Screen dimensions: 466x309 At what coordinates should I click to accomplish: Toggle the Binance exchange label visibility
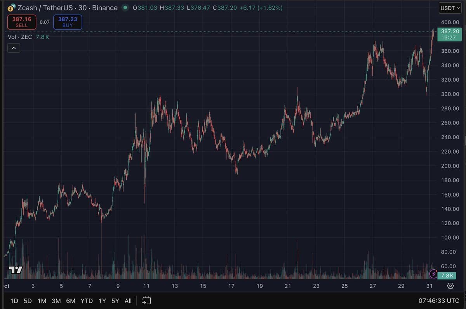coord(105,8)
